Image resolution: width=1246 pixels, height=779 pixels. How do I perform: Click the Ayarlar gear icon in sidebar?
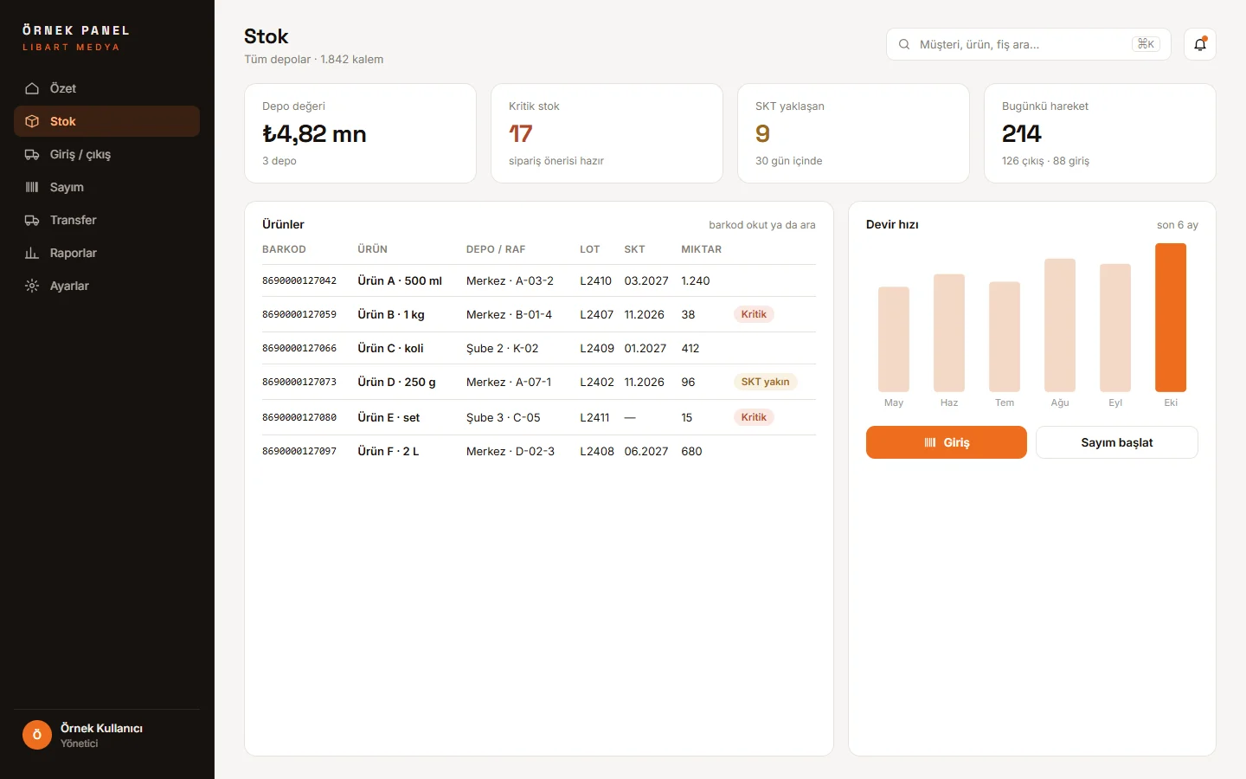32,286
